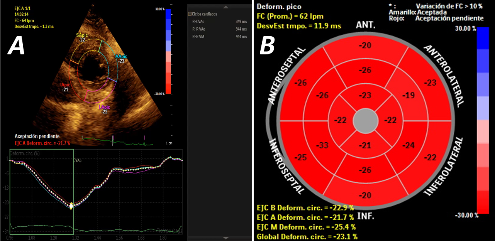
Task: Select the R-R VAo measurement row
Action: (219, 29)
